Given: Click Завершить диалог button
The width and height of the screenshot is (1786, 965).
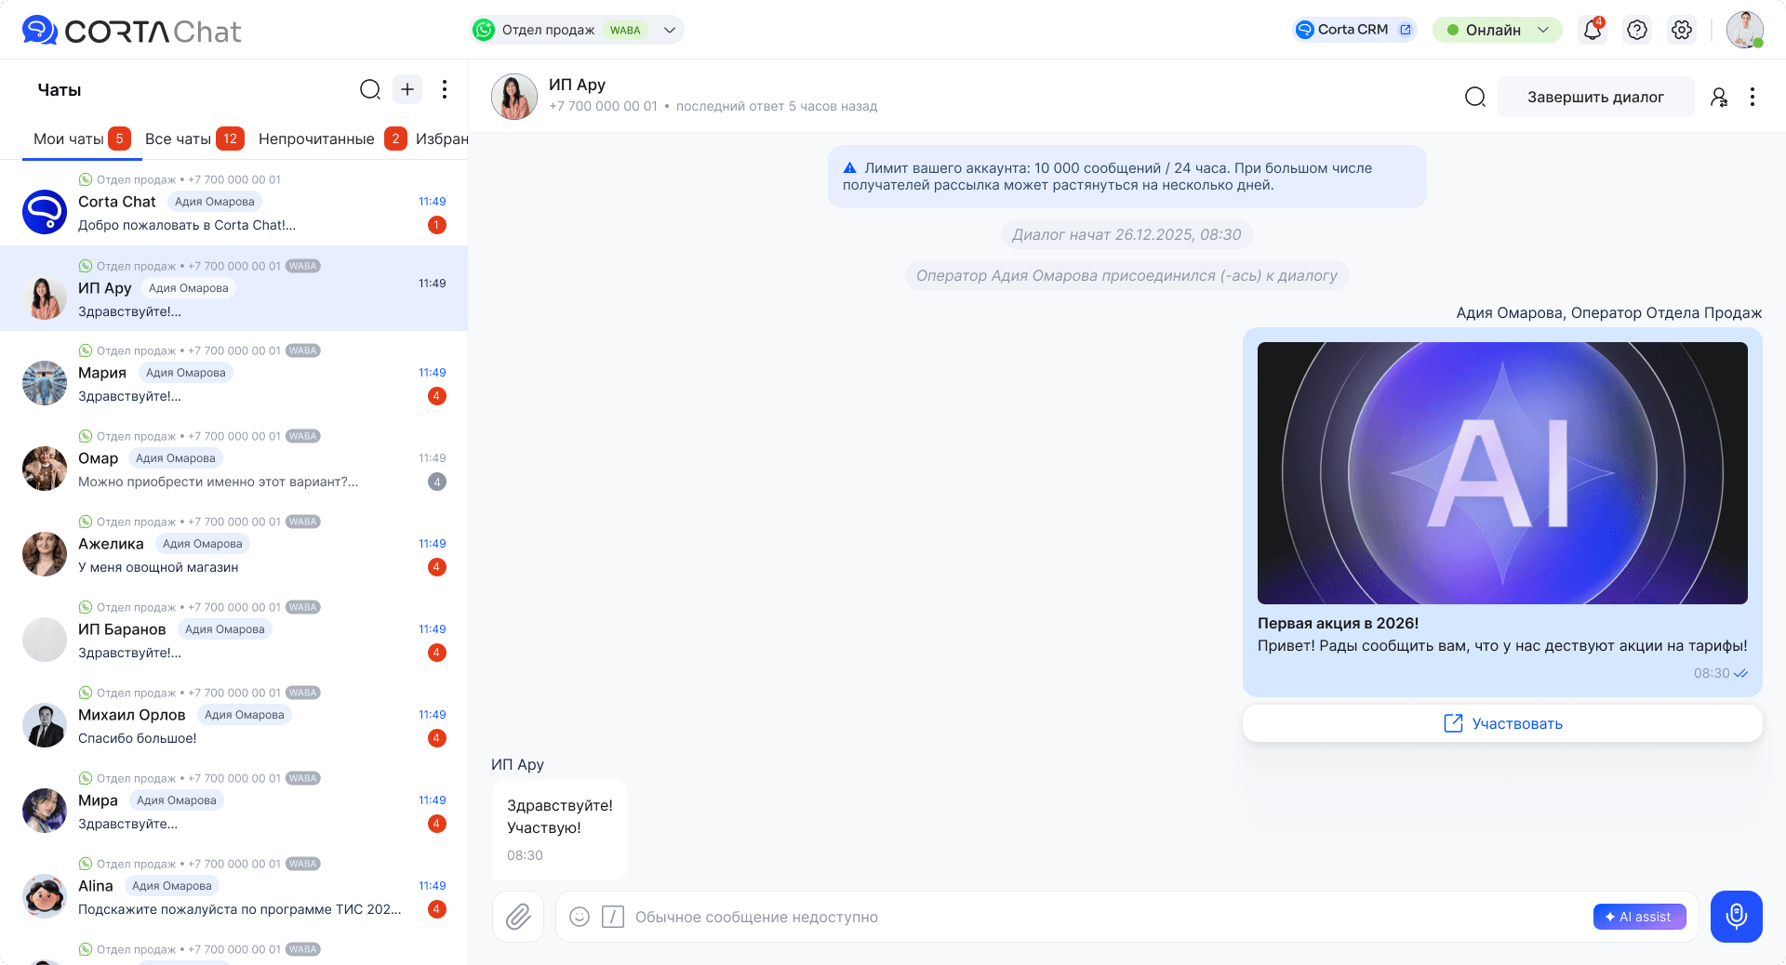Looking at the screenshot, I should 1596,97.
